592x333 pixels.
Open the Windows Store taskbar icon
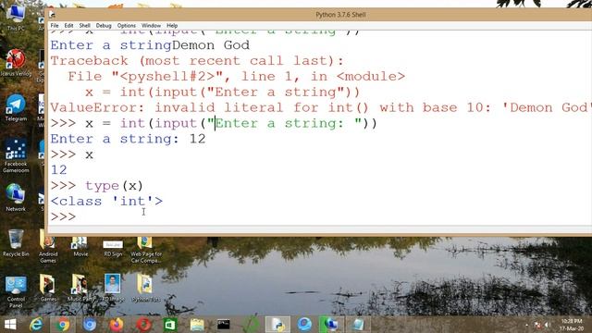point(170,325)
